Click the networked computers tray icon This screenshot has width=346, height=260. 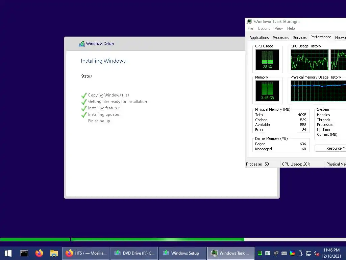point(276,253)
